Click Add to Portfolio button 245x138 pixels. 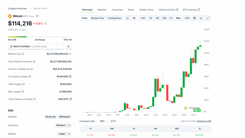point(36,47)
